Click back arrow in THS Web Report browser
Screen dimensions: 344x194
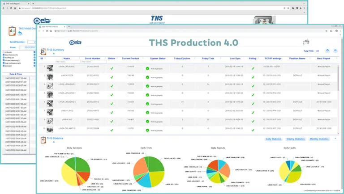(x=3, y=8)
